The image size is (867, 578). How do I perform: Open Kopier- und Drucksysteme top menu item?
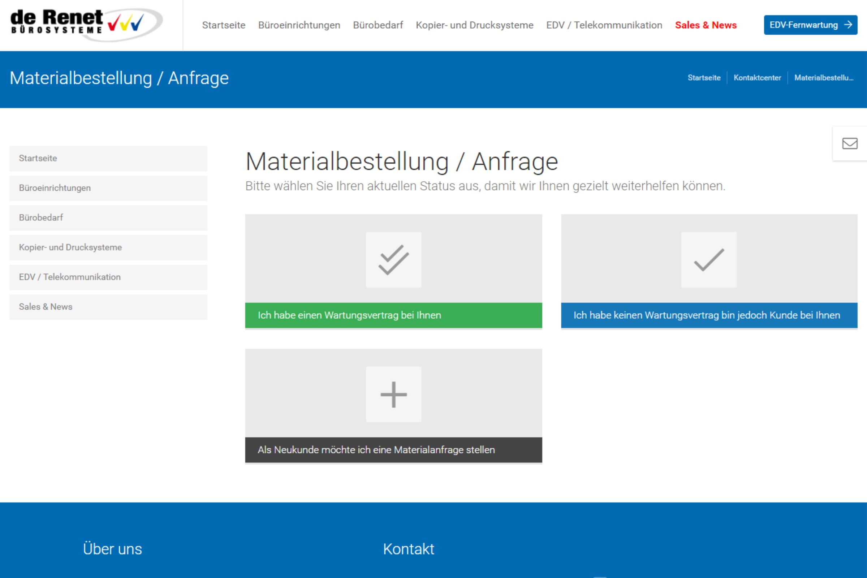coord(474,25)
